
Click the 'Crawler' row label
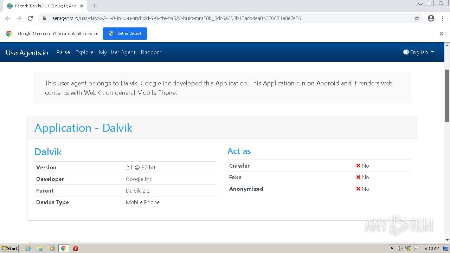[239, 166]
